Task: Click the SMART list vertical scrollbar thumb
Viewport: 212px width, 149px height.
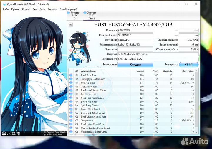Action: pos(197,99)
